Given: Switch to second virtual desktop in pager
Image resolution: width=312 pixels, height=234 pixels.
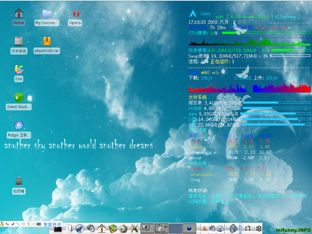Looking at the screenshot, I should pyautogui.click(x=161, y=229).
